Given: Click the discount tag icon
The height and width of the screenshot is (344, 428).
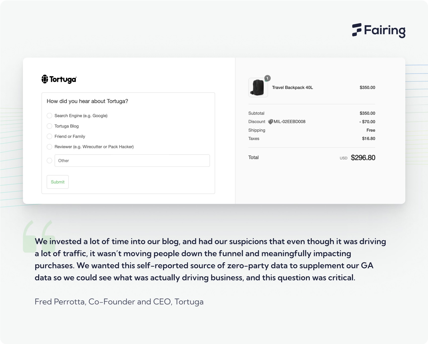Looking at the screenshot, I should coord(270,122).
